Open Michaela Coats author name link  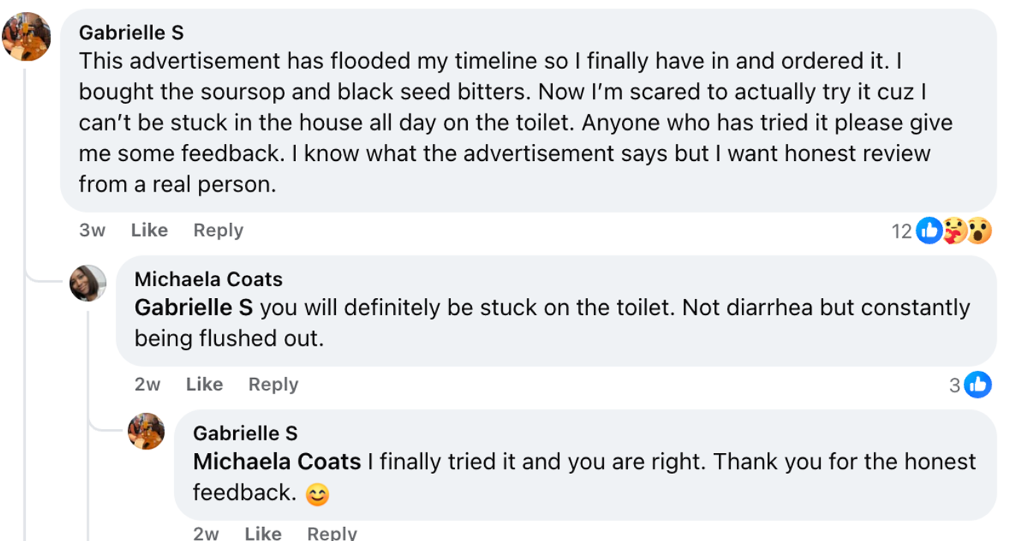pyautogui.click(x=208, y=279)
